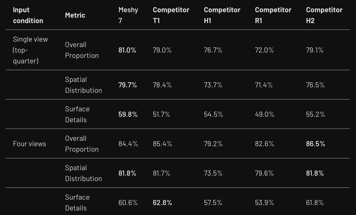
Task: Select the 53.9% Competitor R1 value
Action: (x=264, y=202)
